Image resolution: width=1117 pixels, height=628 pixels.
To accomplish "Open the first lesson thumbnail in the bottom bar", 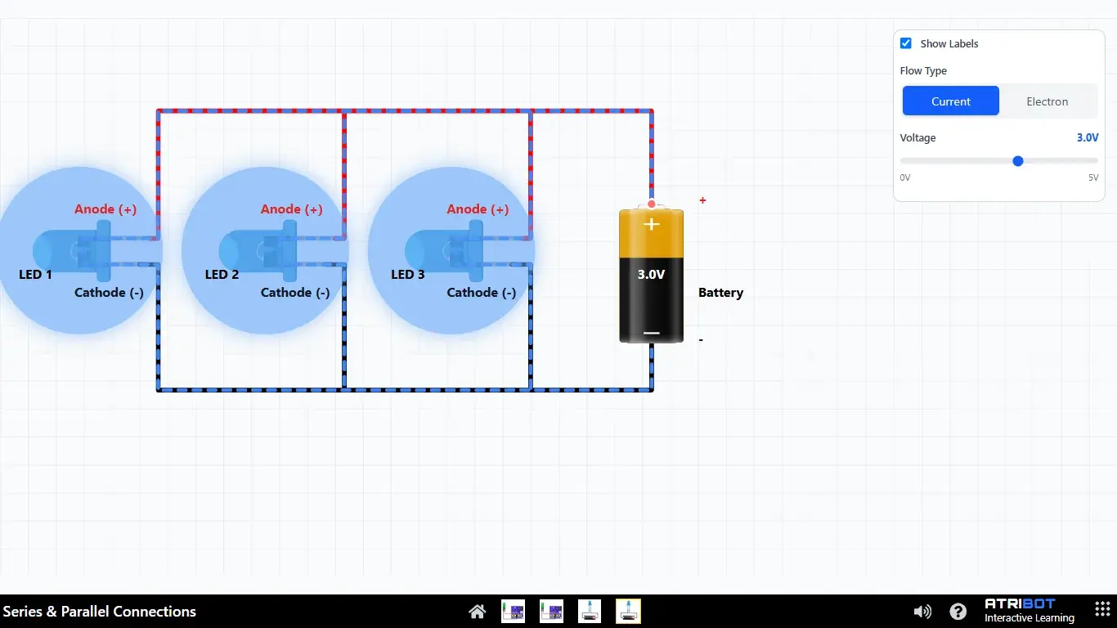I will point(513,611).
